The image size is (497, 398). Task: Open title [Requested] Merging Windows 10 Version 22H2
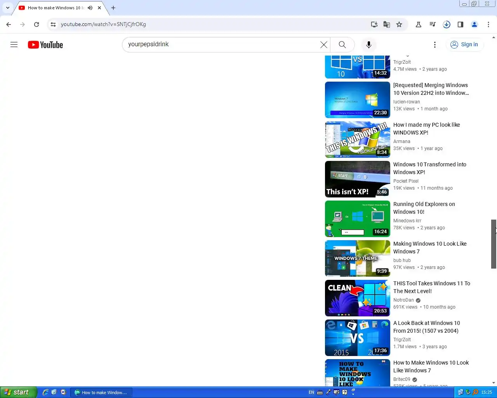pos(431,89)
